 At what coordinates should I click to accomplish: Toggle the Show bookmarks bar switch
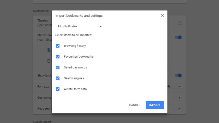178,75
